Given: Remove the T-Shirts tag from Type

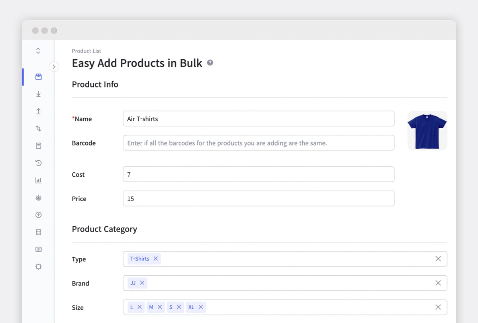Looking at the screenshot, I should tap(155, 259).
